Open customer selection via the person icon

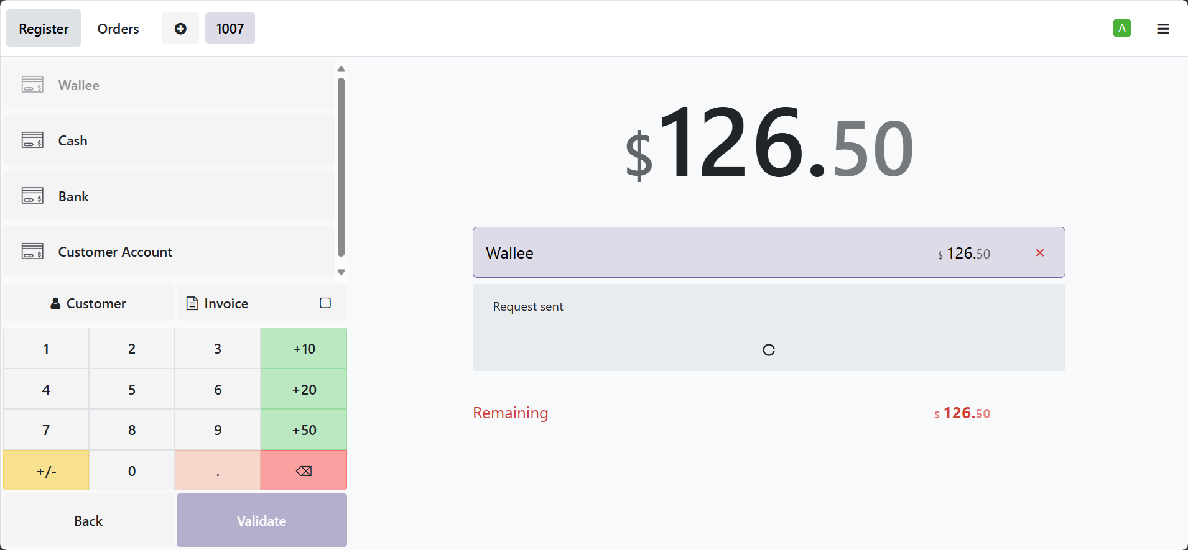coord(88,303)
